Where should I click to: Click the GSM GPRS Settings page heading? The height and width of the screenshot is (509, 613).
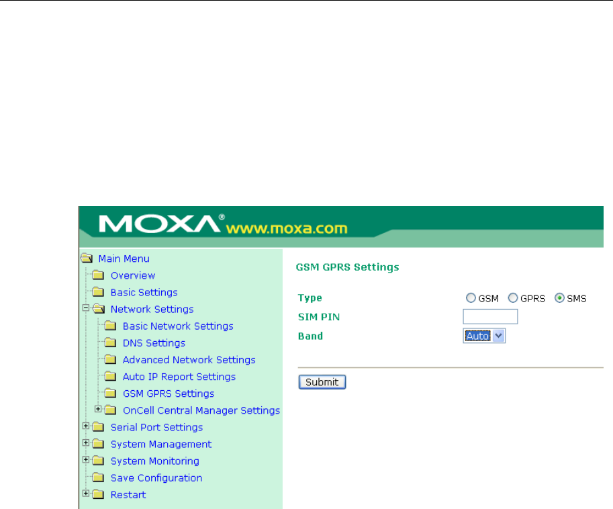pos(347,267)
